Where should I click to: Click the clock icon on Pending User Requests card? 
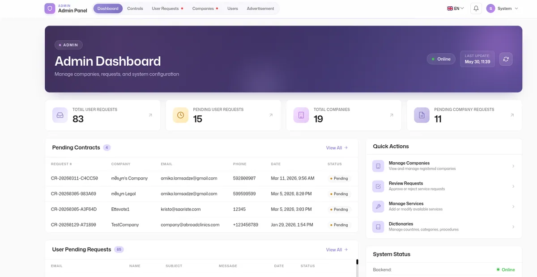point(180,115)
